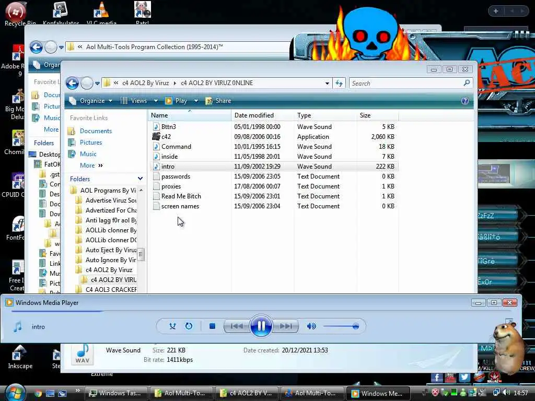Sort files by the Type column
535x401 pixels.
tap(325, 115)
